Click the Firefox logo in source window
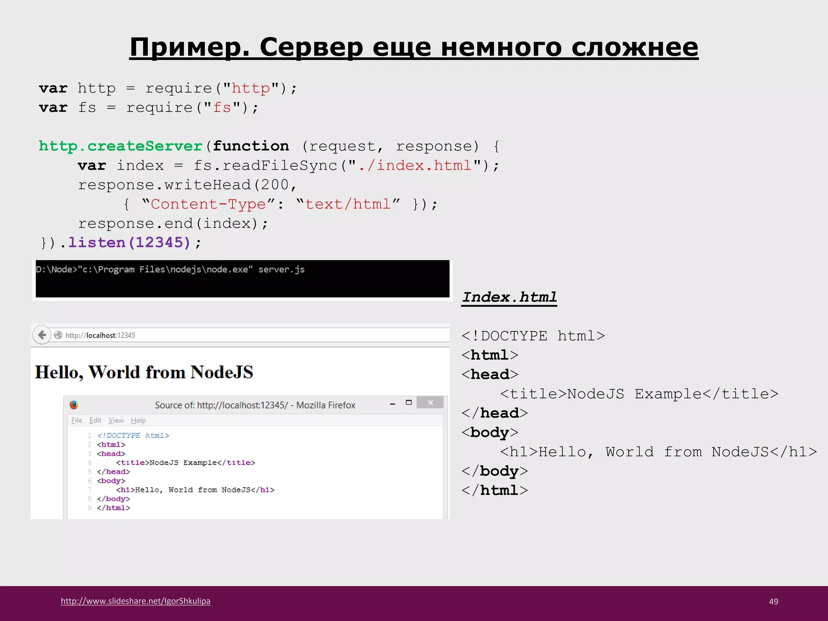 point(74,405)
